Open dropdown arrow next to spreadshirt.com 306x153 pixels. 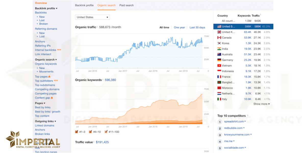(x=245, y=122)
